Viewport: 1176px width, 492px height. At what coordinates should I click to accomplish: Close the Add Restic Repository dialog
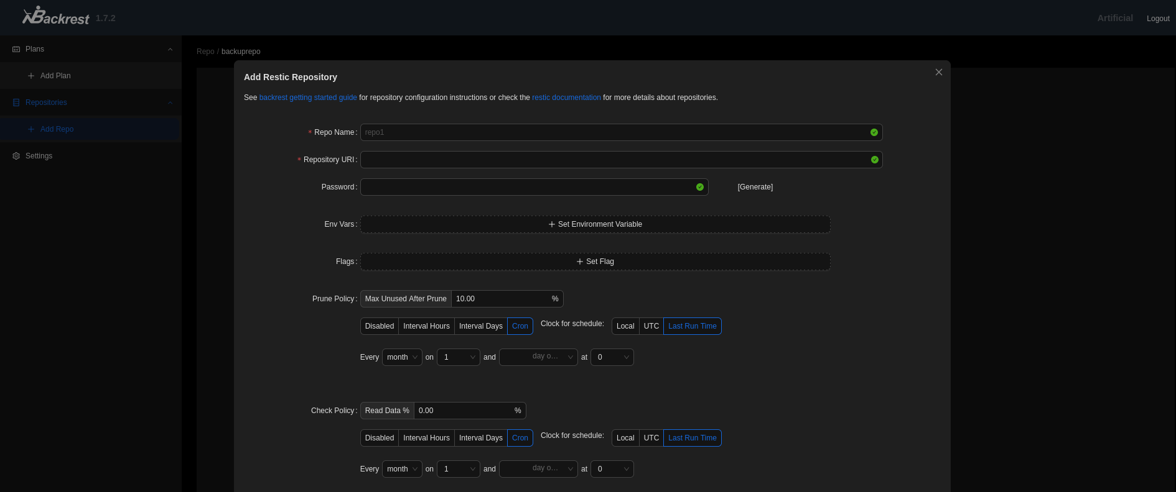pos(939,72)
